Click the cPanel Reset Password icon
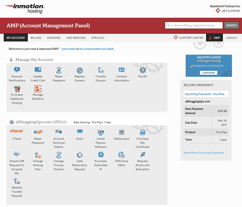 coord(38,132)
